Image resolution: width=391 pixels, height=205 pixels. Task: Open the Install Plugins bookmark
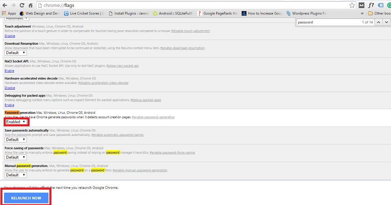click(x=128, y=13)
